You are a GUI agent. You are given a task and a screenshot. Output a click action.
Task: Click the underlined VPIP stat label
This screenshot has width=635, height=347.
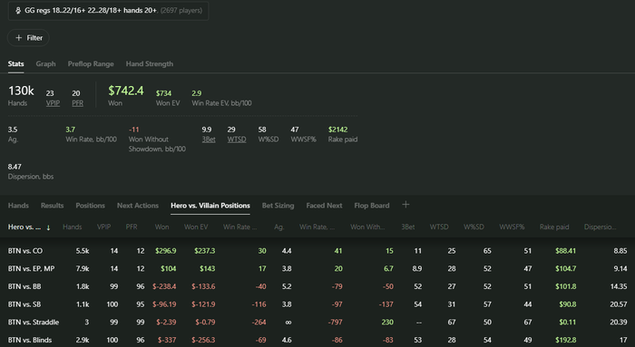[x=53, y=103]
